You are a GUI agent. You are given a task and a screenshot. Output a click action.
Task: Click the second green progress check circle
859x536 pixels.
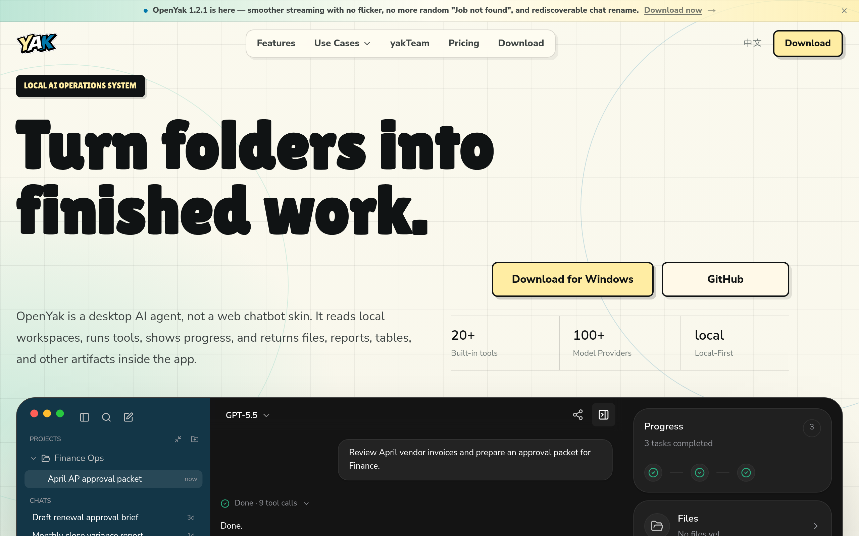(700, 473)
